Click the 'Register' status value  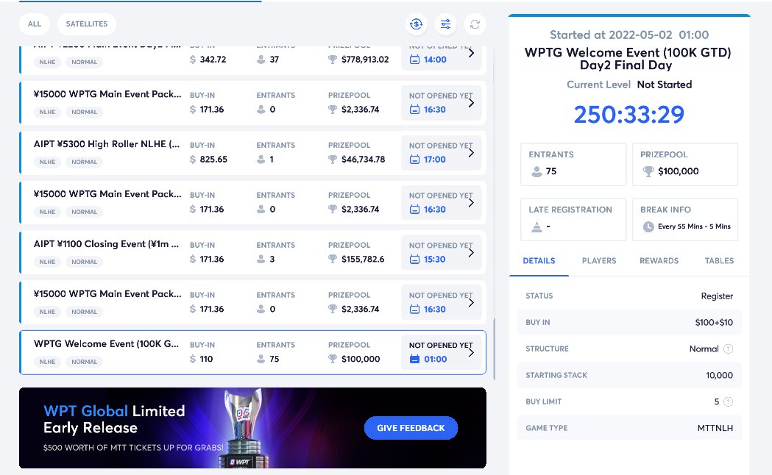pyautogui.click(x=717, y=296)
